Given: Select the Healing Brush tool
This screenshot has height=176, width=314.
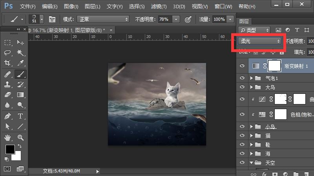Looking at the screenshot, I should (7, 74).
